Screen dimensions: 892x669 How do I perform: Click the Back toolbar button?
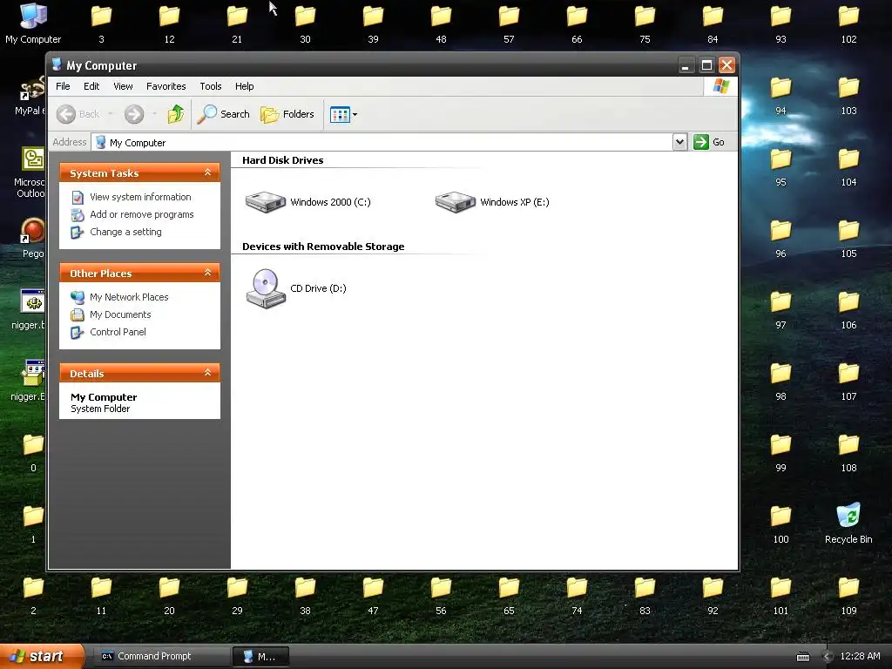tap(78, 114)
